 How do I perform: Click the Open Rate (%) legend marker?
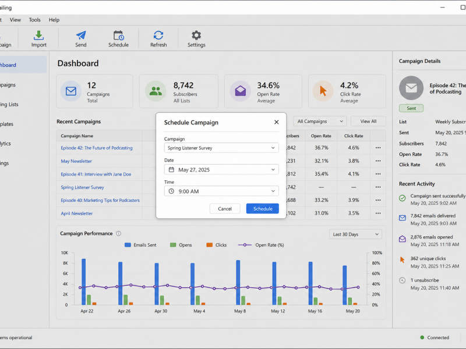pos(245,245)
